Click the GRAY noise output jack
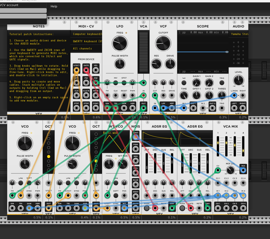 [136, 196]
